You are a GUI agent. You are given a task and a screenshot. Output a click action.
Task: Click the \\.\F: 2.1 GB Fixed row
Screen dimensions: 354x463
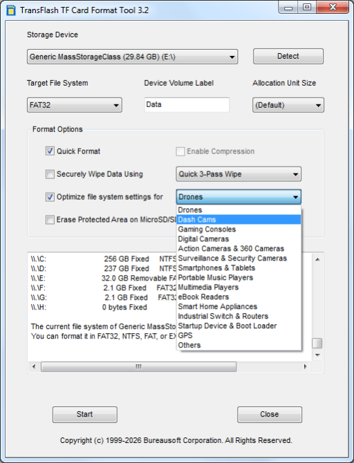click(104, 288)
